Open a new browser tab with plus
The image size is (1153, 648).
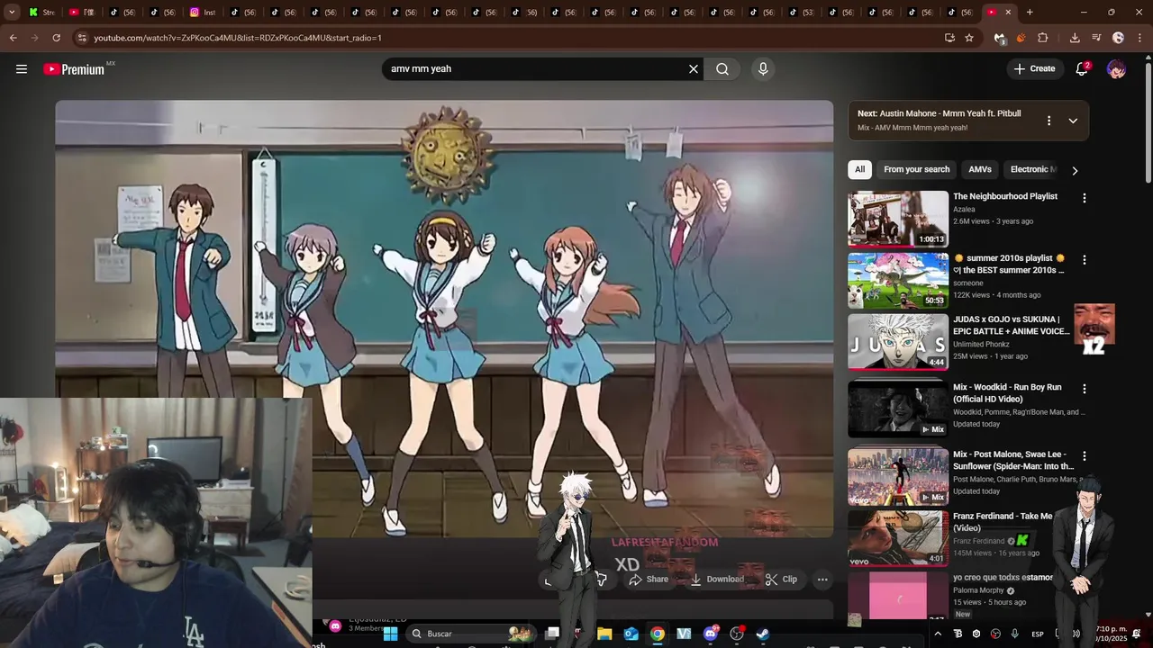point(1030,12)
